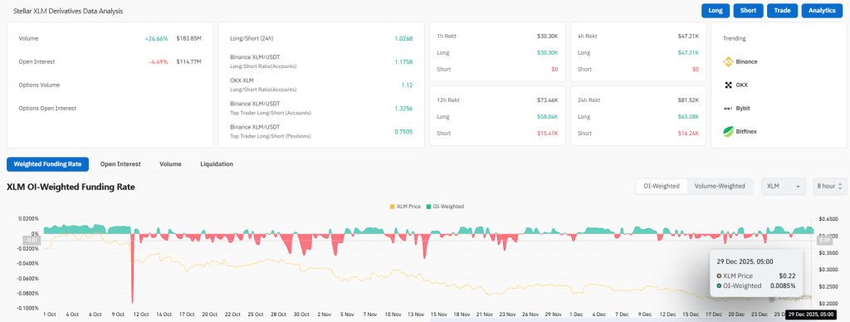
Task: Click the XLM OI-Weighted Funding Rate heading
Action: (x=71, y=187)
